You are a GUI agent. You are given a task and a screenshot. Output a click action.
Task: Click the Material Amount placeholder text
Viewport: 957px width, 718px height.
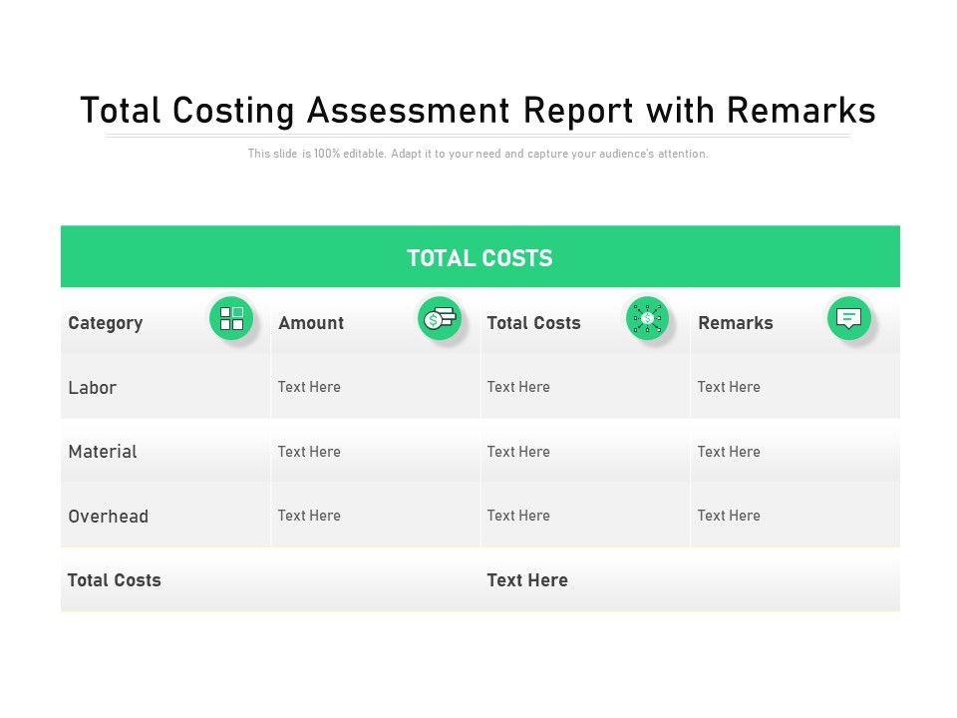tap(309, 452)
